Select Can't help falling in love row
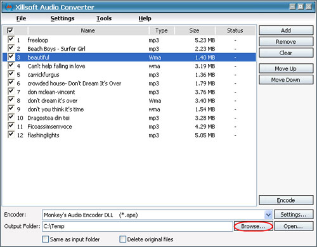Image resolution: width=317 pixels, height=247 pixels. (129, 66)
